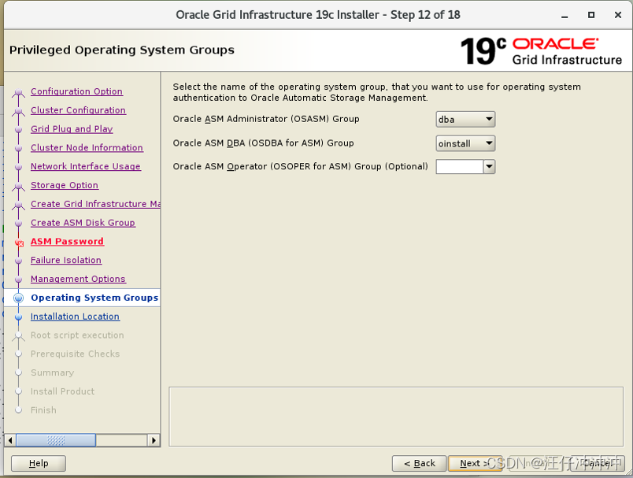This screenshot has width=633, height=478.
Task: Maximize the installer window
Action: tap(591, 15)
